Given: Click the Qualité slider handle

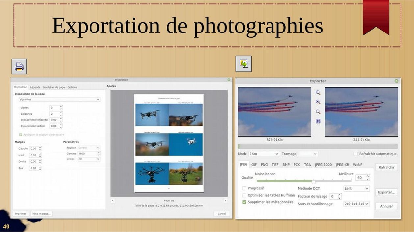Looking at the screenshot, I should pos(314,181).
